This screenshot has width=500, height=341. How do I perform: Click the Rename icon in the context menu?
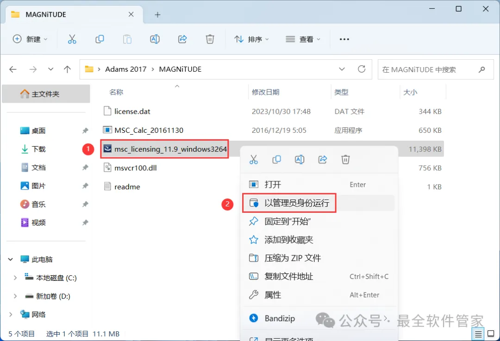coord(300,159)
